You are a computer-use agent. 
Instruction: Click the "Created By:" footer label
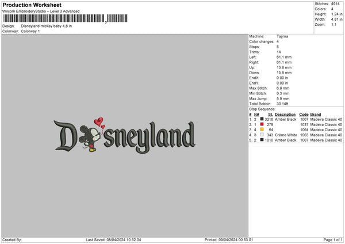pyautogui.click(x=12, y=240)
